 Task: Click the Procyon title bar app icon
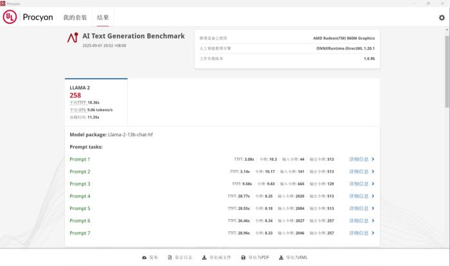point(3,3)
